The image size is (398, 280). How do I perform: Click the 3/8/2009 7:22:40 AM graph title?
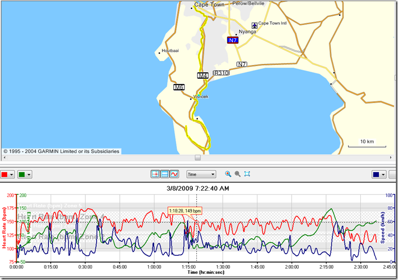[x=198, y=188]
